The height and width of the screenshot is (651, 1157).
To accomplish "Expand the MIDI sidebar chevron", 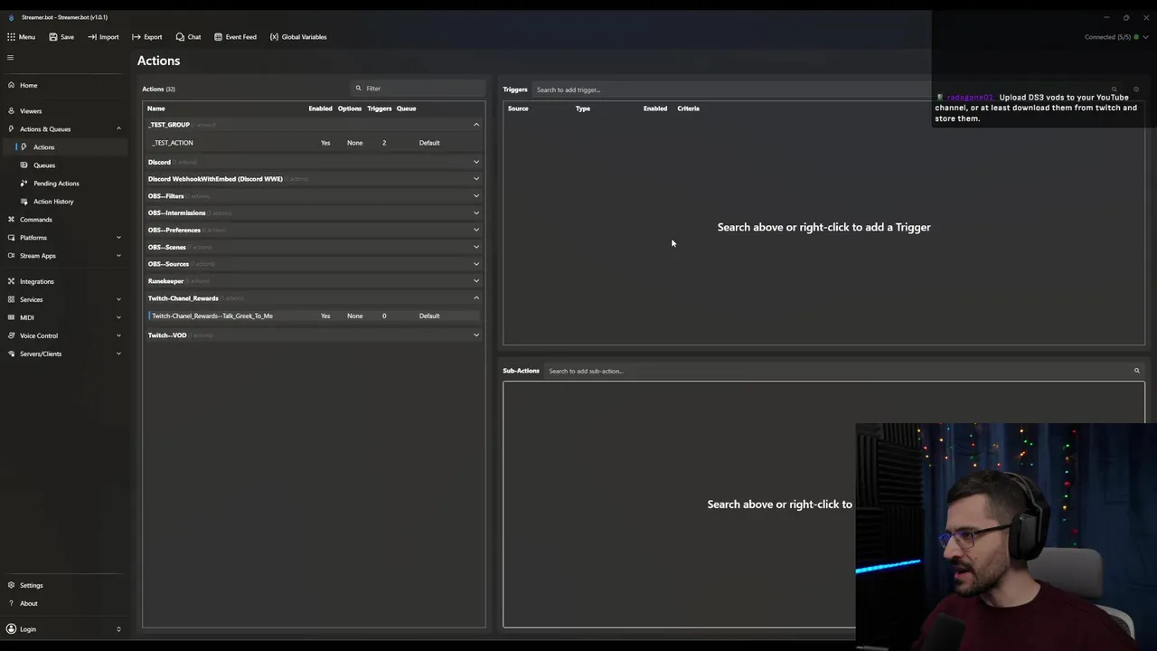I will click(118, 317).
